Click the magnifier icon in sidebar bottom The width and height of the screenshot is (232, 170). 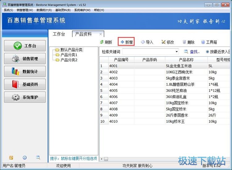(x=38, y=158)
